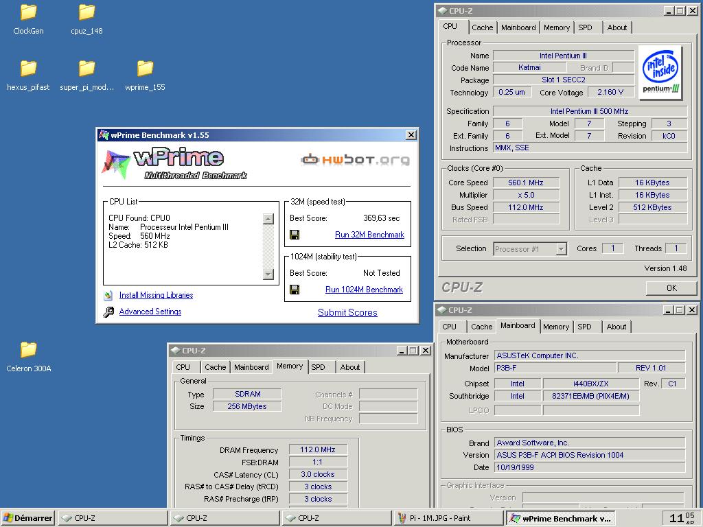Screen dimensions: 703x527
Task: Close the wPrime Benchmark window
Action: tap(411, 135)
